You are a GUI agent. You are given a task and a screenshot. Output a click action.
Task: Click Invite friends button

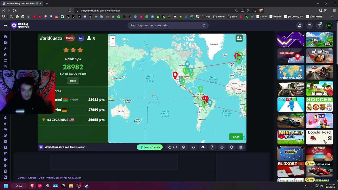coord(150,147)
